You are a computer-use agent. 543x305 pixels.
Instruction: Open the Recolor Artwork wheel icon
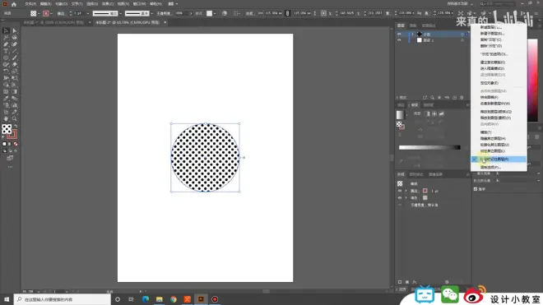[x=225, y=13]
